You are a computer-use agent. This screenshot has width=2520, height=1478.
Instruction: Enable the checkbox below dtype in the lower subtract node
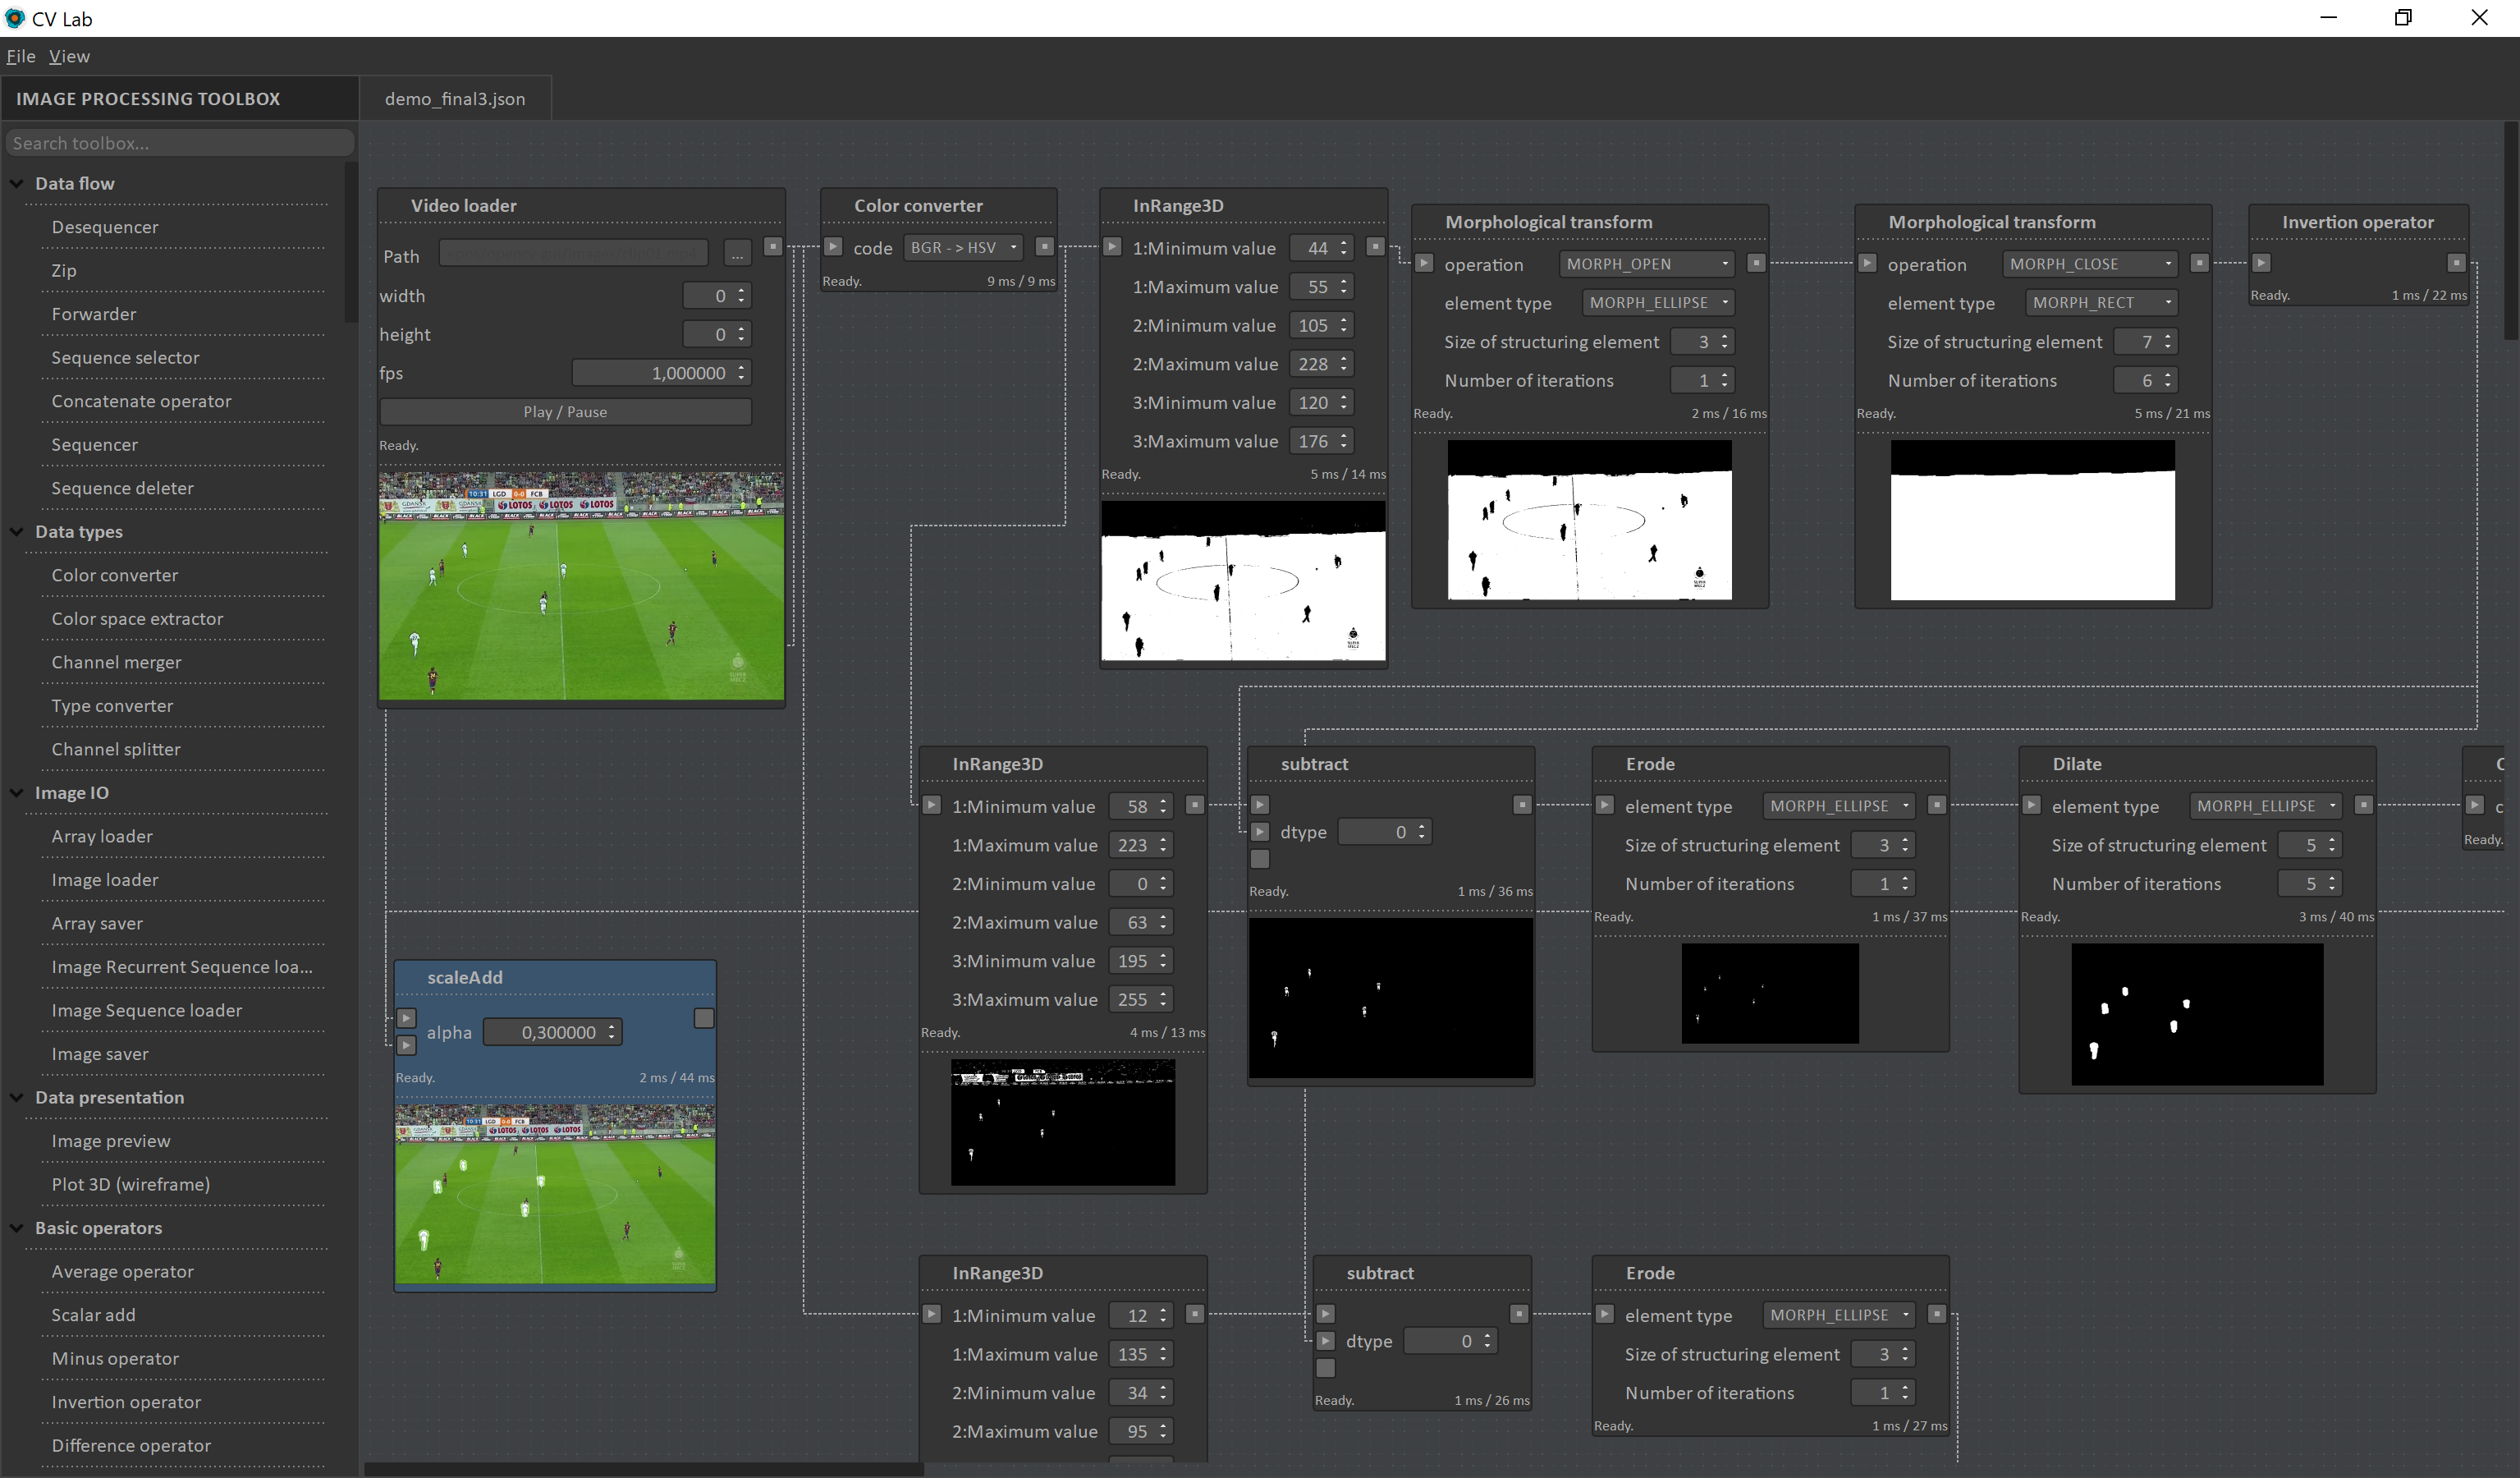tap(1325, 1368)
